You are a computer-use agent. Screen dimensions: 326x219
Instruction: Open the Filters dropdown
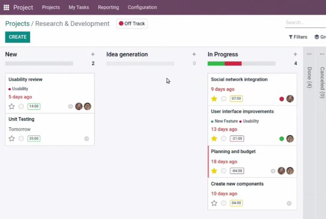click(x=298, y=37)
